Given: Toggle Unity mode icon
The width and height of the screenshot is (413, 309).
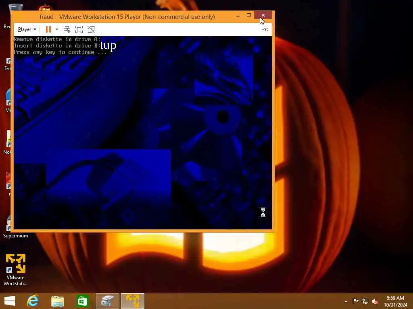Looking at the screenshot, I should pyautogui.click(x=91, y=29).
